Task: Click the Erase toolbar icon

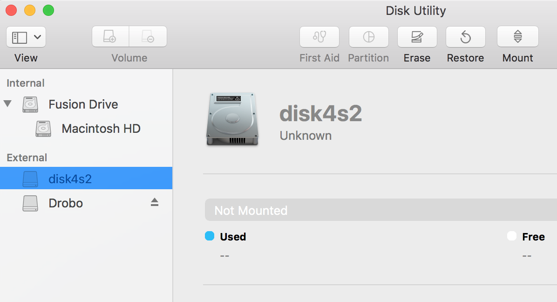Action: point(417,37)
